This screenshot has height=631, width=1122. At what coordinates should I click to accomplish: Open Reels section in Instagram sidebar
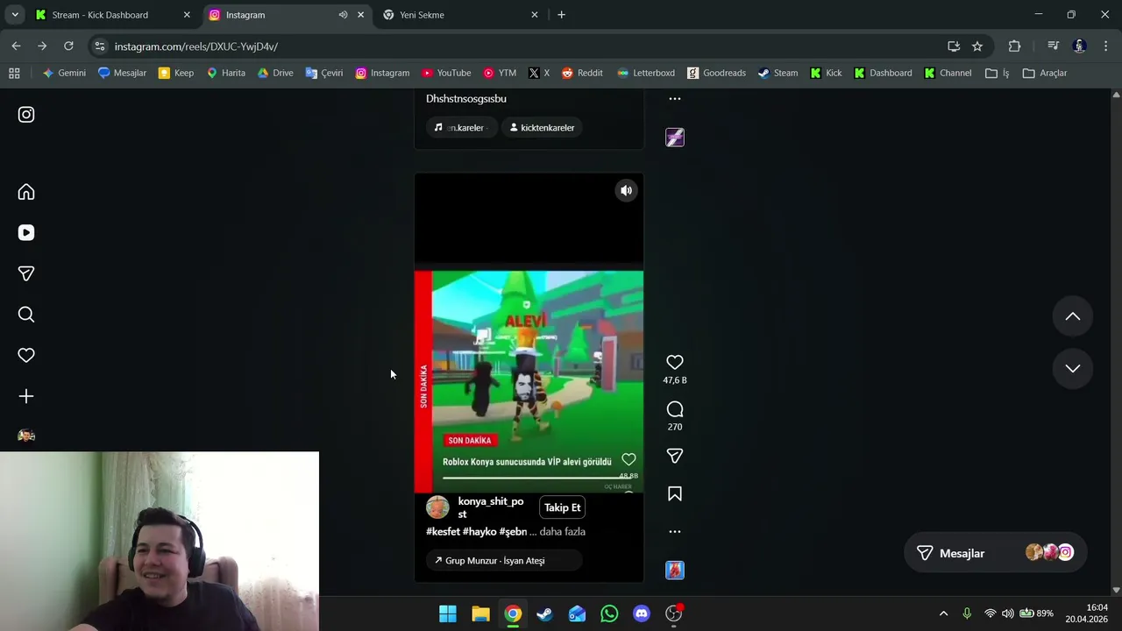point(26,232)
